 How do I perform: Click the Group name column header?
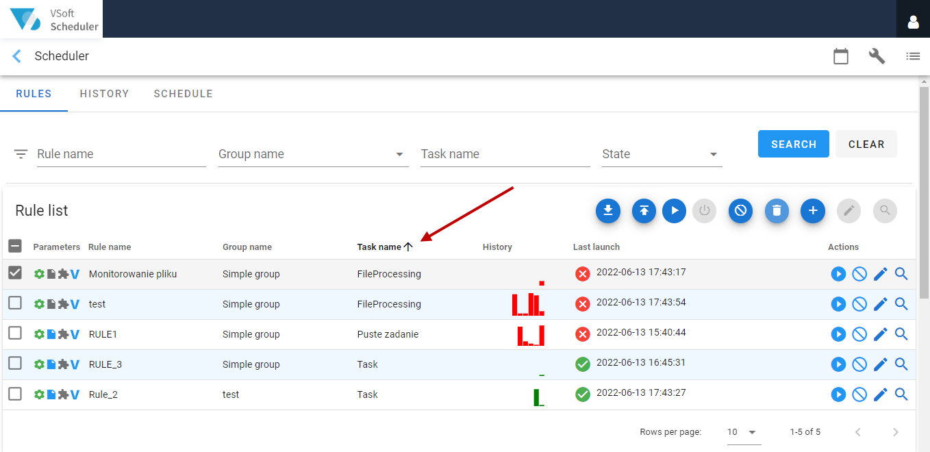[x=247, y=247]
